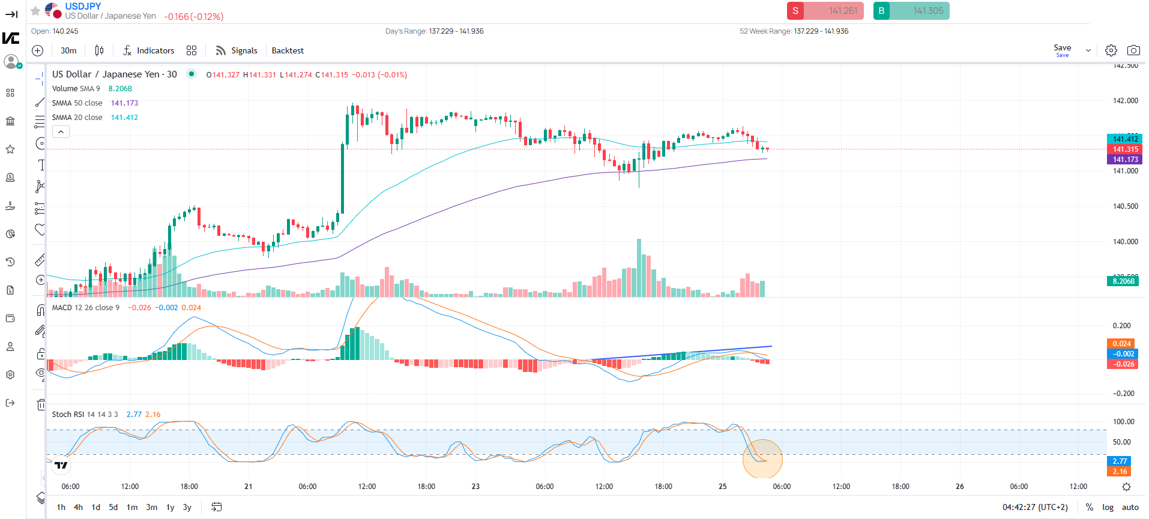Viewport: 1149px width, 519px height.
Task: Open the Signals feed
Action: click(237, 50)
